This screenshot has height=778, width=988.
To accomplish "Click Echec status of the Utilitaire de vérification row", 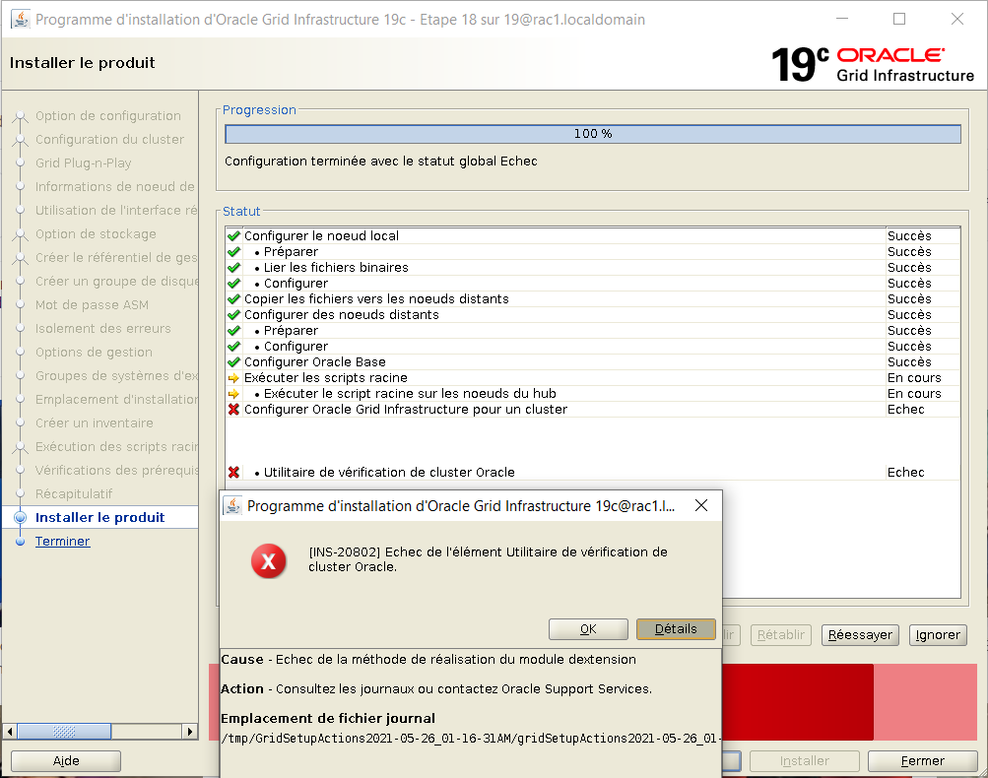I will [906, 473].
